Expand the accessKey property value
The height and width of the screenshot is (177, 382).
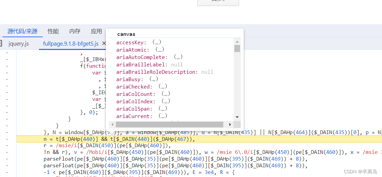[x=157, y=43]
